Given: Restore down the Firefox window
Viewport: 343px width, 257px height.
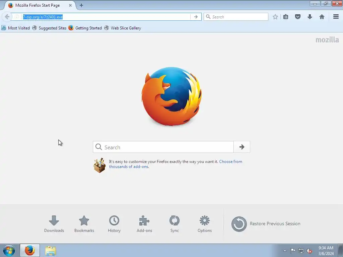Looking at the screenshot, I should click(326, 3).
